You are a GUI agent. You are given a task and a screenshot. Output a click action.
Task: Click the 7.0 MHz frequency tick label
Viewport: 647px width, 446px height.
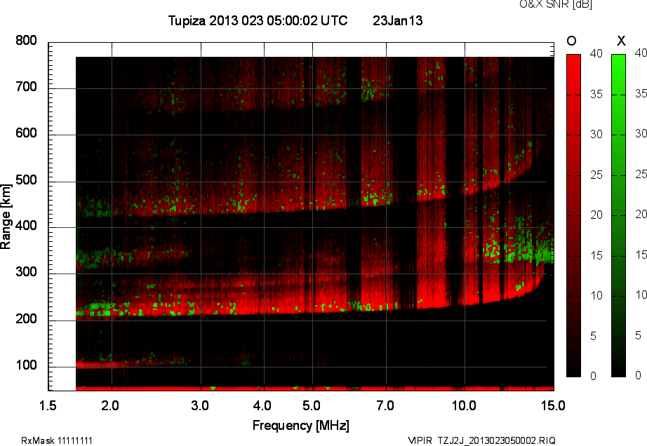tap(385, 405)
